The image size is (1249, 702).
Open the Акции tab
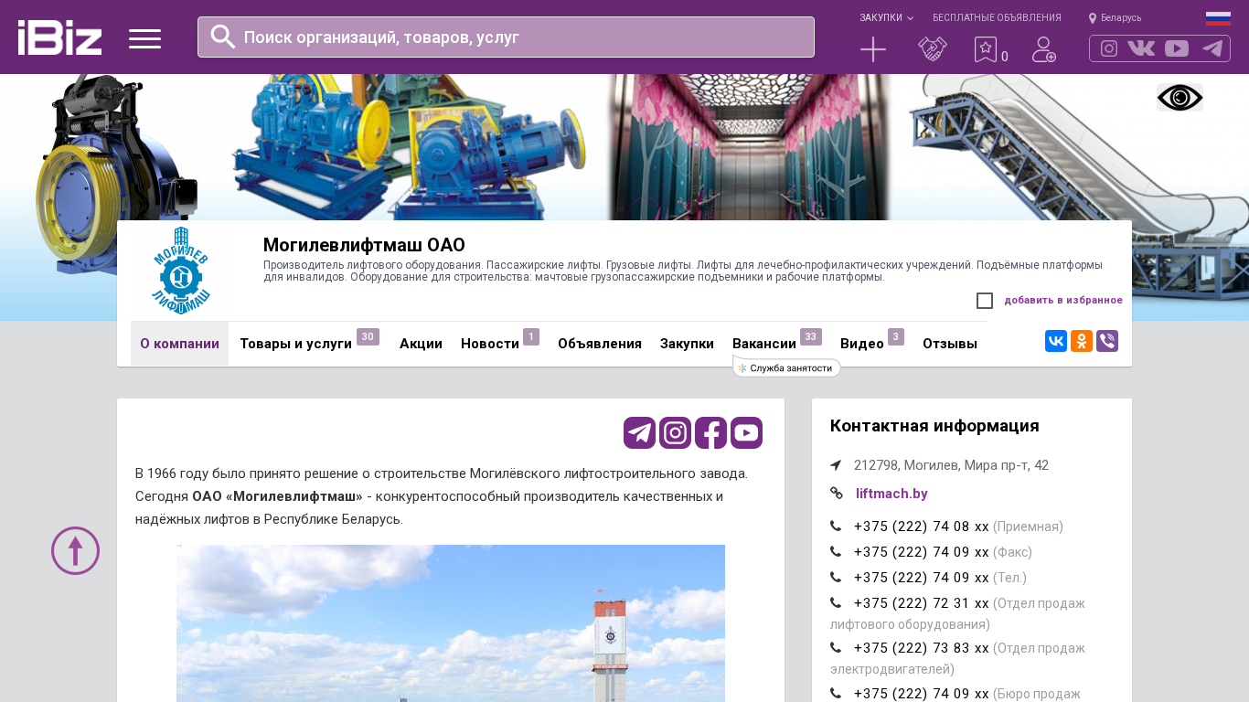[421, 344]
